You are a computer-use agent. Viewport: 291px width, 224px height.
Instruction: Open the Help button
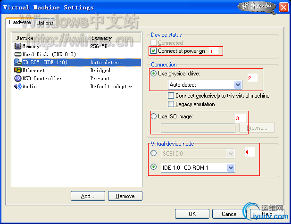coord(267,214)
